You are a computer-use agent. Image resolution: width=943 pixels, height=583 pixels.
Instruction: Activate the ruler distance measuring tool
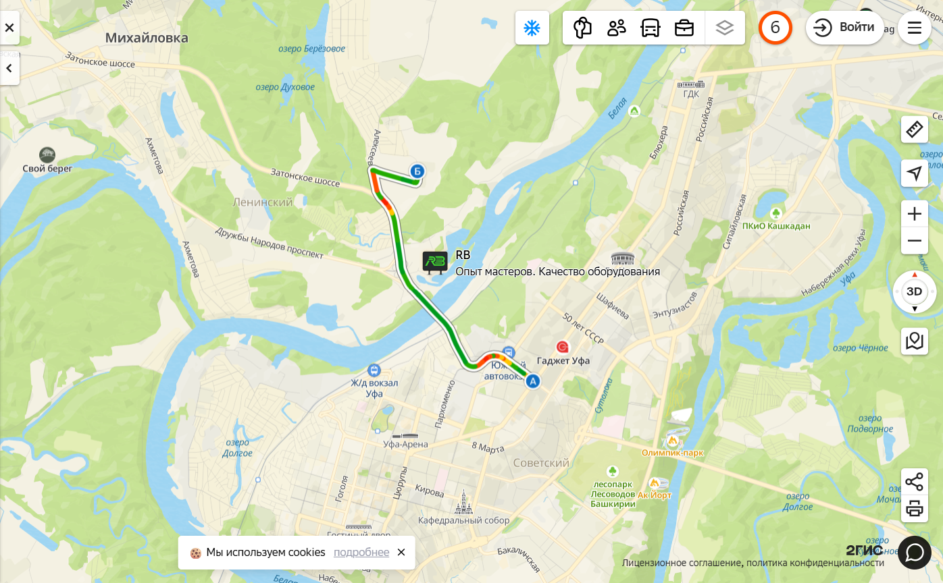915,129
